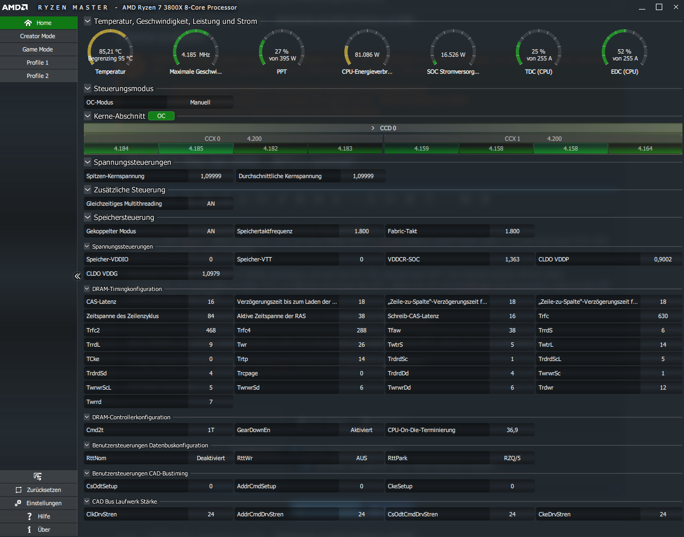Click the CCX 0 4.200 header
684x537 pixels.
coord(233,138)
